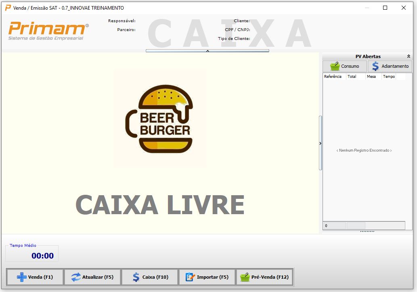Collapse side panel with right arrow handle

[x=321, y=143]
